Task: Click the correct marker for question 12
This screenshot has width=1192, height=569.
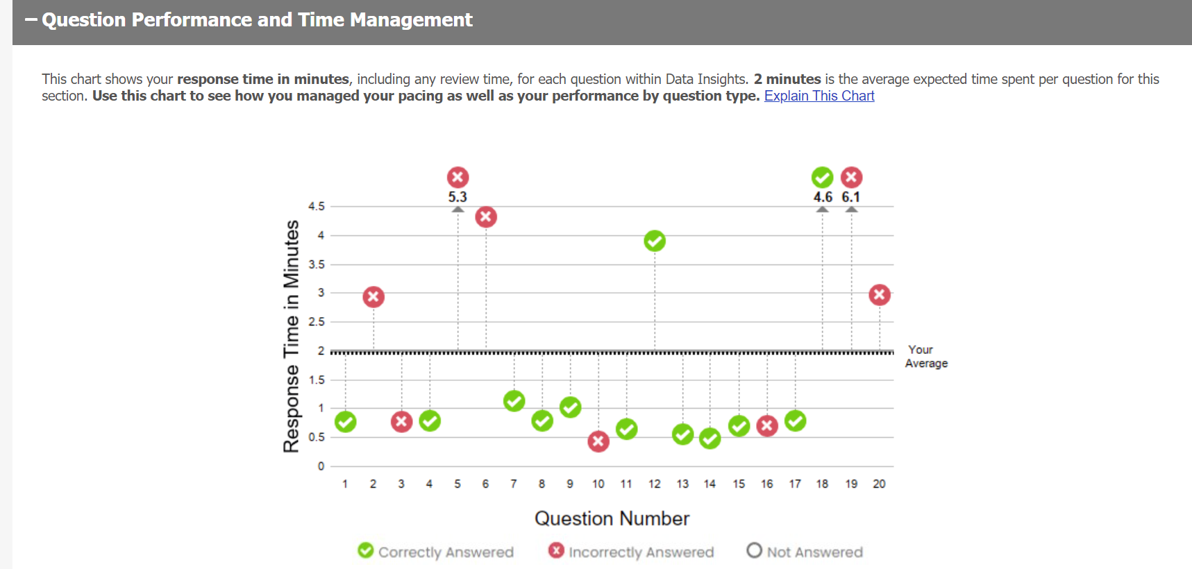Action: click(655, 241)
